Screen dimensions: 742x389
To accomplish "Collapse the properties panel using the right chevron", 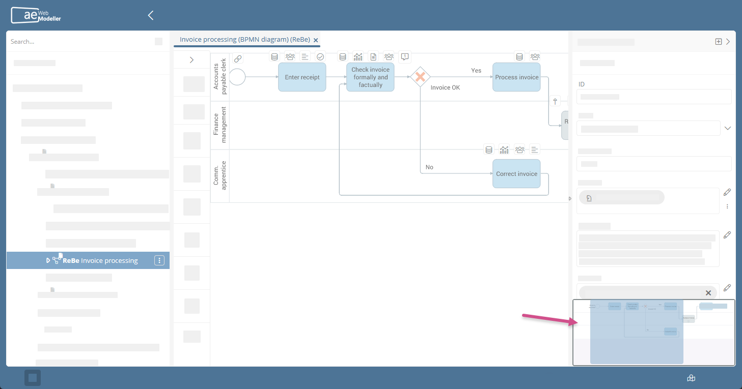I will coord(728,42).
